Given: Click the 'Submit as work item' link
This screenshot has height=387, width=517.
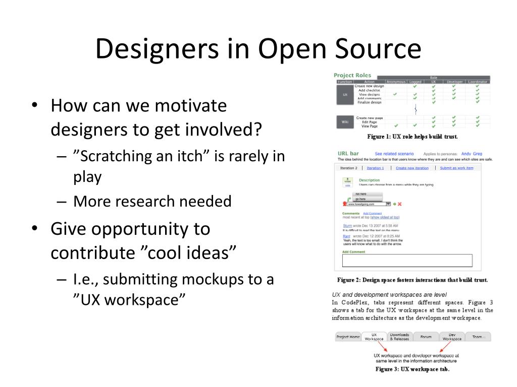Looking at the screenshot, I should coord(456,168).
